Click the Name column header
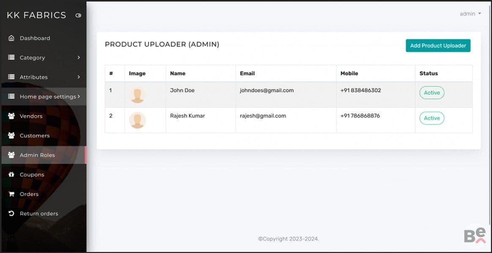 pos(178,74)
